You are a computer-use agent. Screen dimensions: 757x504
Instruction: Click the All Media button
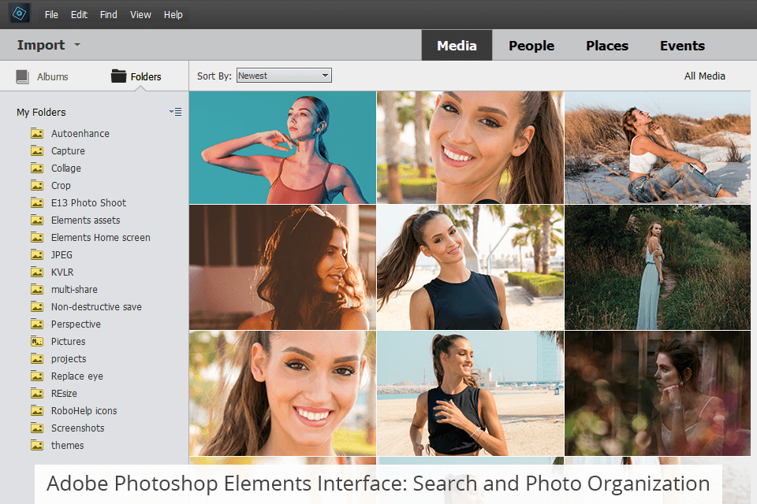pyautogui.click(x=704, y=76)
